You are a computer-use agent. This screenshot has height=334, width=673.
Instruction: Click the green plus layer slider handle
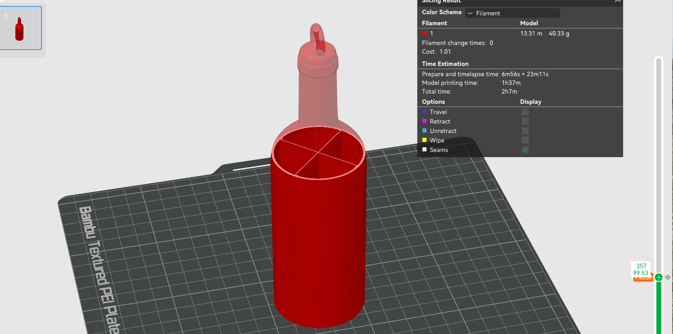pyautogui.click(x=659, y=277)
